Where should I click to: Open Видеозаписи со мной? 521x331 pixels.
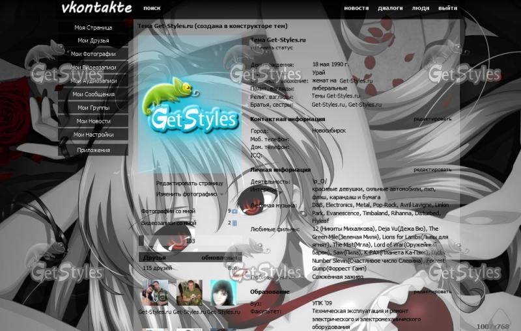[169, 223]
